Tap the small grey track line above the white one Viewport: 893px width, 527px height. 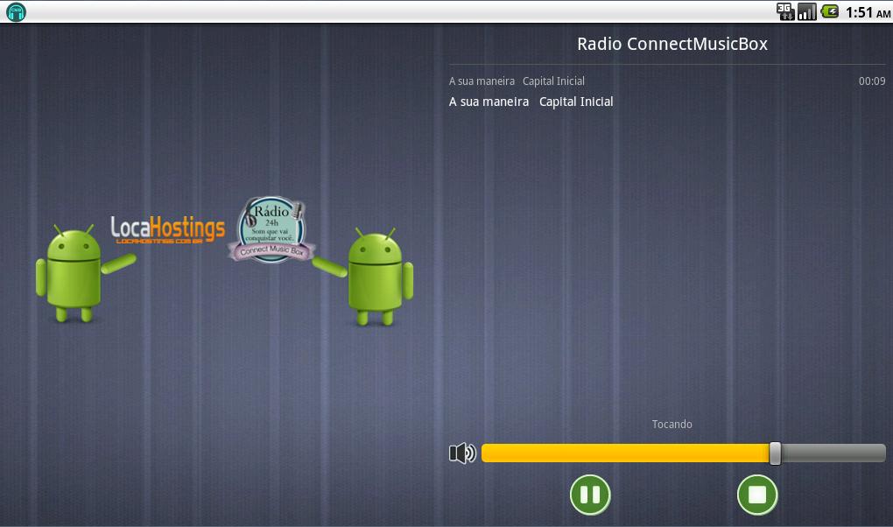[517, 81]
